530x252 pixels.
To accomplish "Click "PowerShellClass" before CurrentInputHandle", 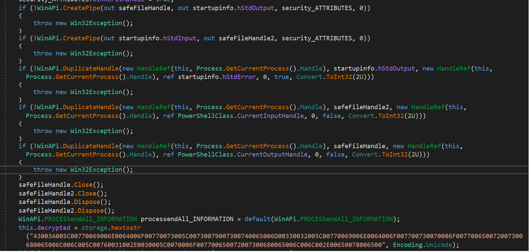I will click(x=206, y=116).
